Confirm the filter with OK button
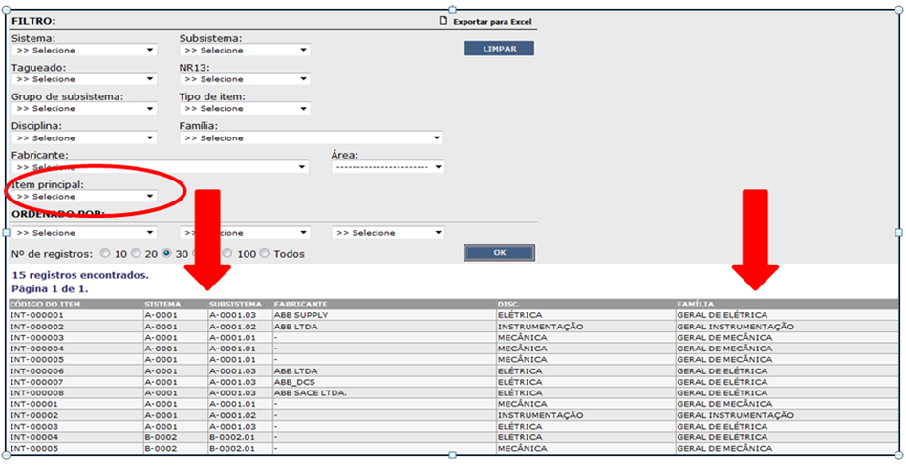 pos(499,253)
